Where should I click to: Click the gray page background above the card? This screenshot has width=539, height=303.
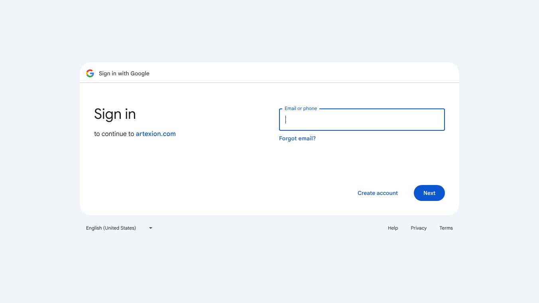(269, 32)
